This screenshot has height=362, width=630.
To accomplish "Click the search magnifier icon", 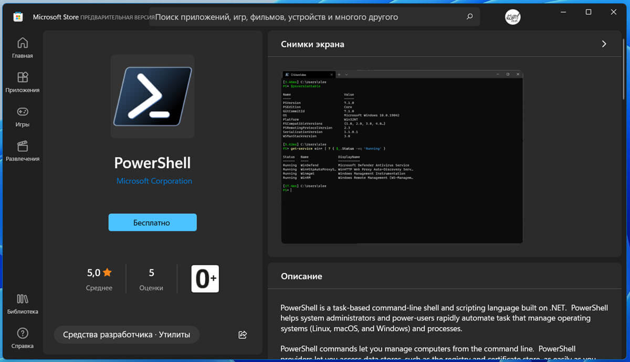I will pyautogui.click(x=469, y=17).
